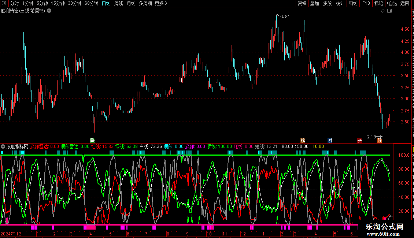Open the 多股 multi-stock view
Viewport: 414px width, 238px height.
pos(327,3)
